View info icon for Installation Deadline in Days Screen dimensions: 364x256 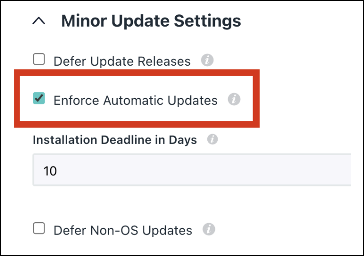click(x=212, y=139)
